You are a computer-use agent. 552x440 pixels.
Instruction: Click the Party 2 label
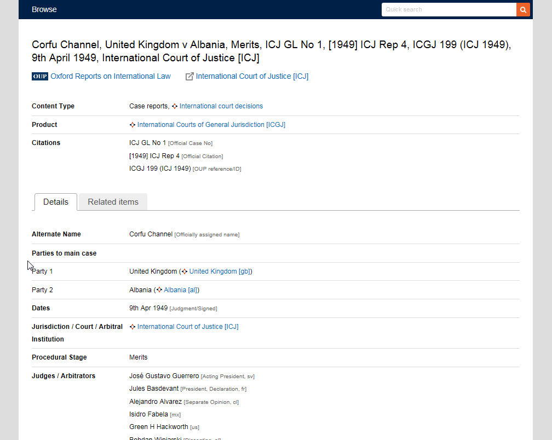tap(42, 290)
